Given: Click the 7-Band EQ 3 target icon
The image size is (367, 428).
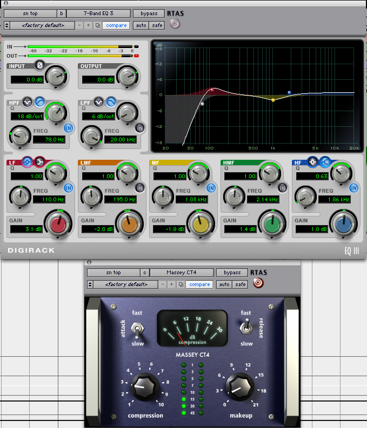Looking at the screenshot, I should [x=175, y=24].
